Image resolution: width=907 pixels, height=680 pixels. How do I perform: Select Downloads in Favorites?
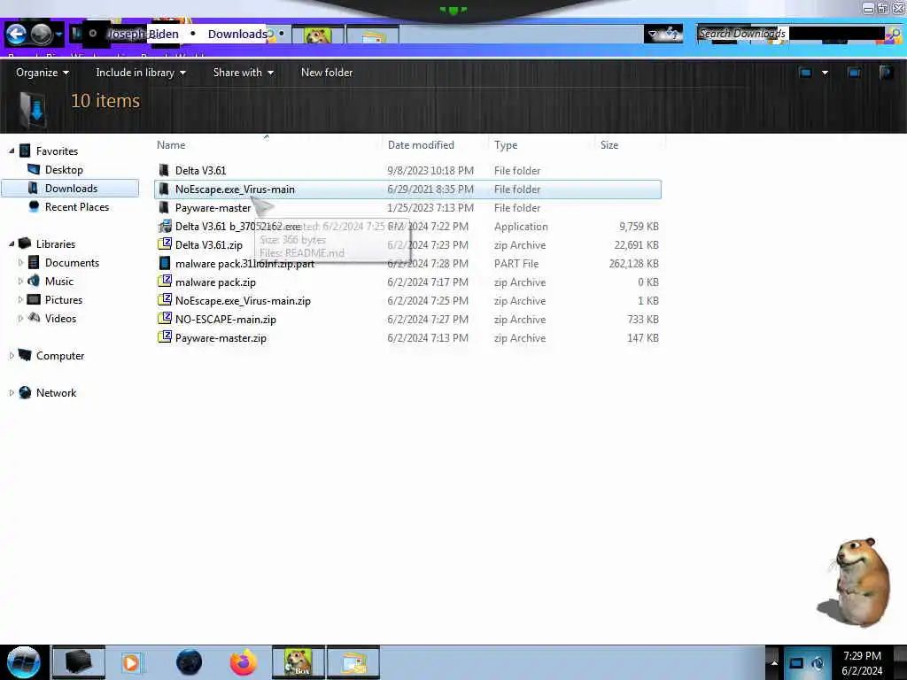[x=69, y=188]
